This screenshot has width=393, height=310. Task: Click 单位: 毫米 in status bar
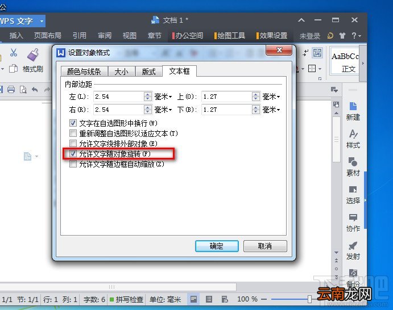coord(165,299)
